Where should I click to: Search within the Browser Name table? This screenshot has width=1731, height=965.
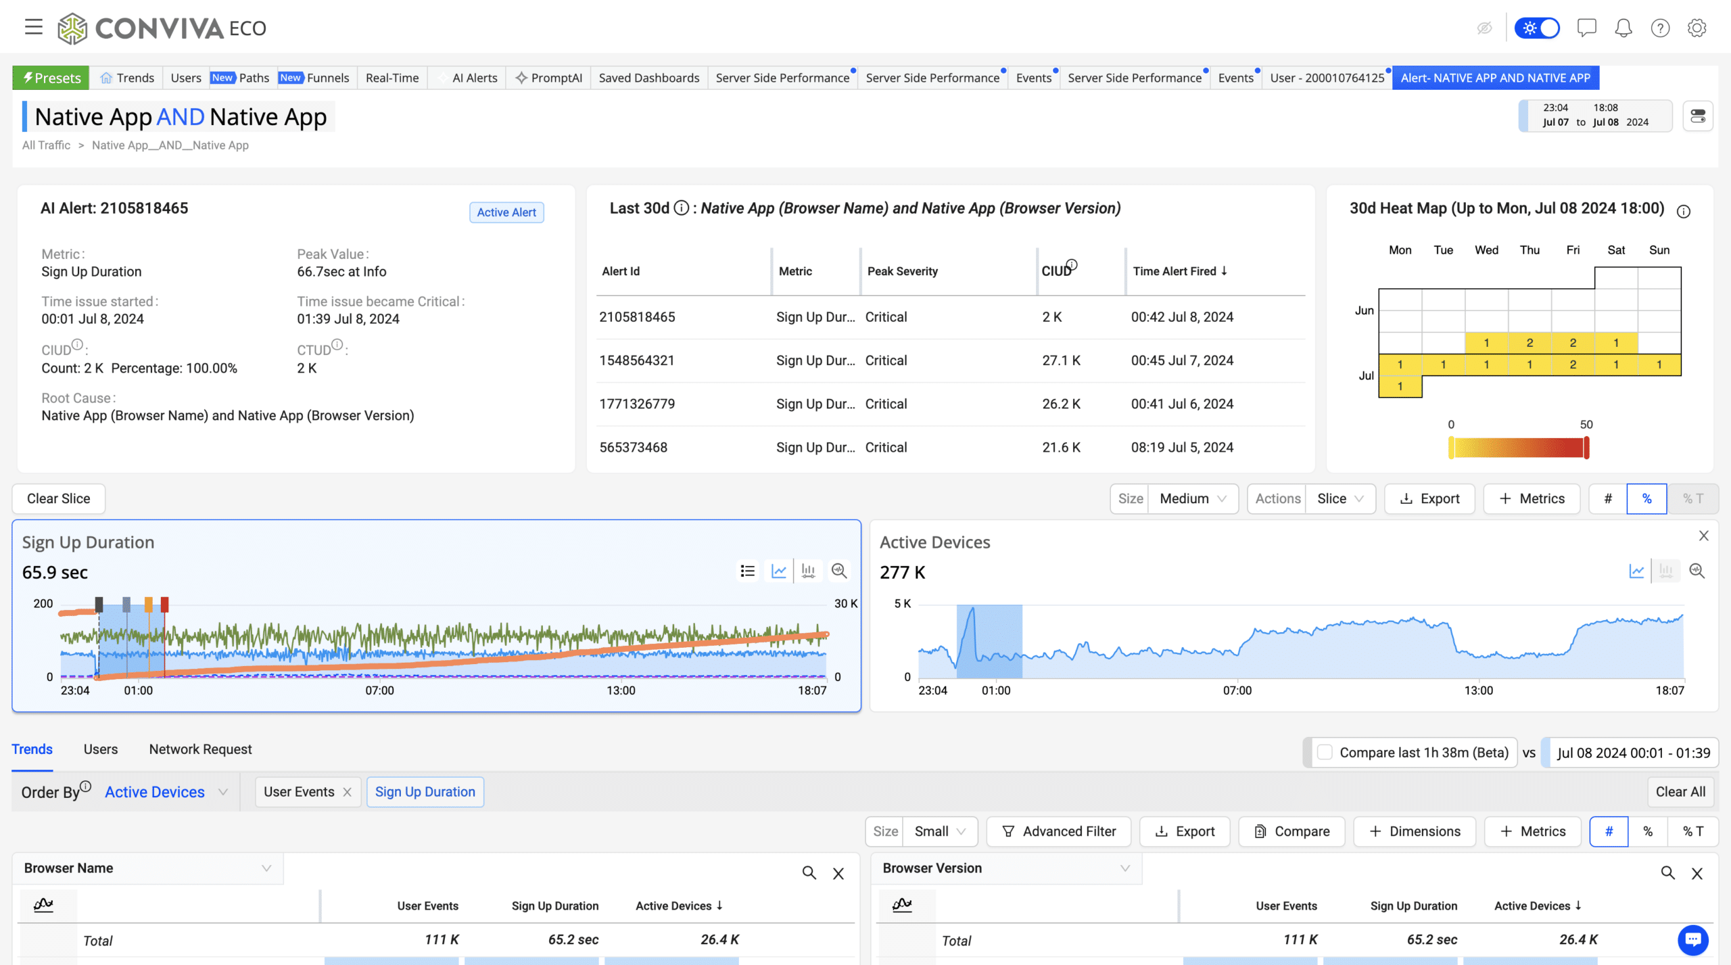pyautogui.click(x=809, y=873)
